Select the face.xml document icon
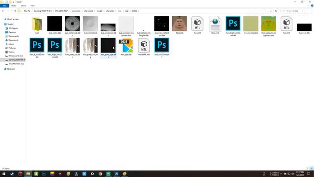314x177 pixels. coord(215,25)
